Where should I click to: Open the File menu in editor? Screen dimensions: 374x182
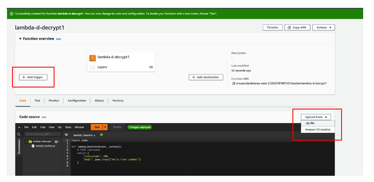(26, 127)
